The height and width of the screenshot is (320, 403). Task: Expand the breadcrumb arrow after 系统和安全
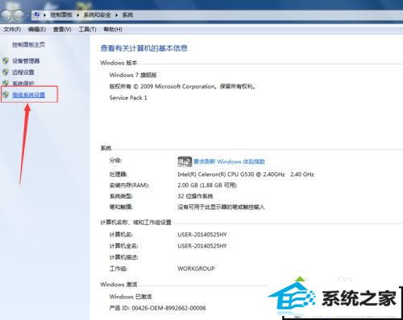coord(117,15)
